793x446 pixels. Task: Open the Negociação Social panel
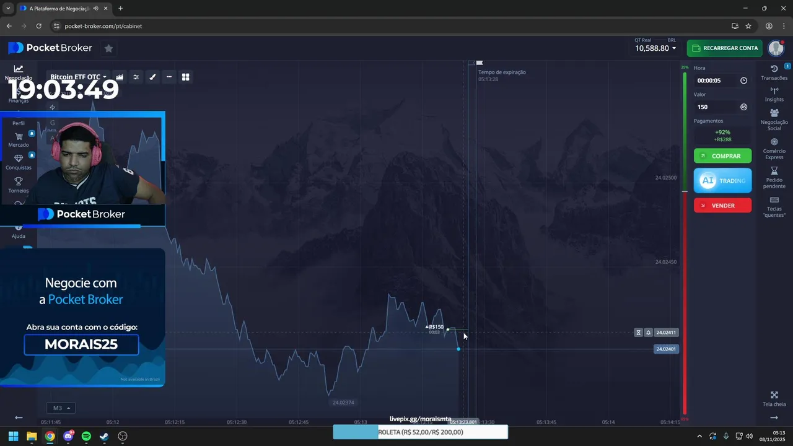[774, 120]
